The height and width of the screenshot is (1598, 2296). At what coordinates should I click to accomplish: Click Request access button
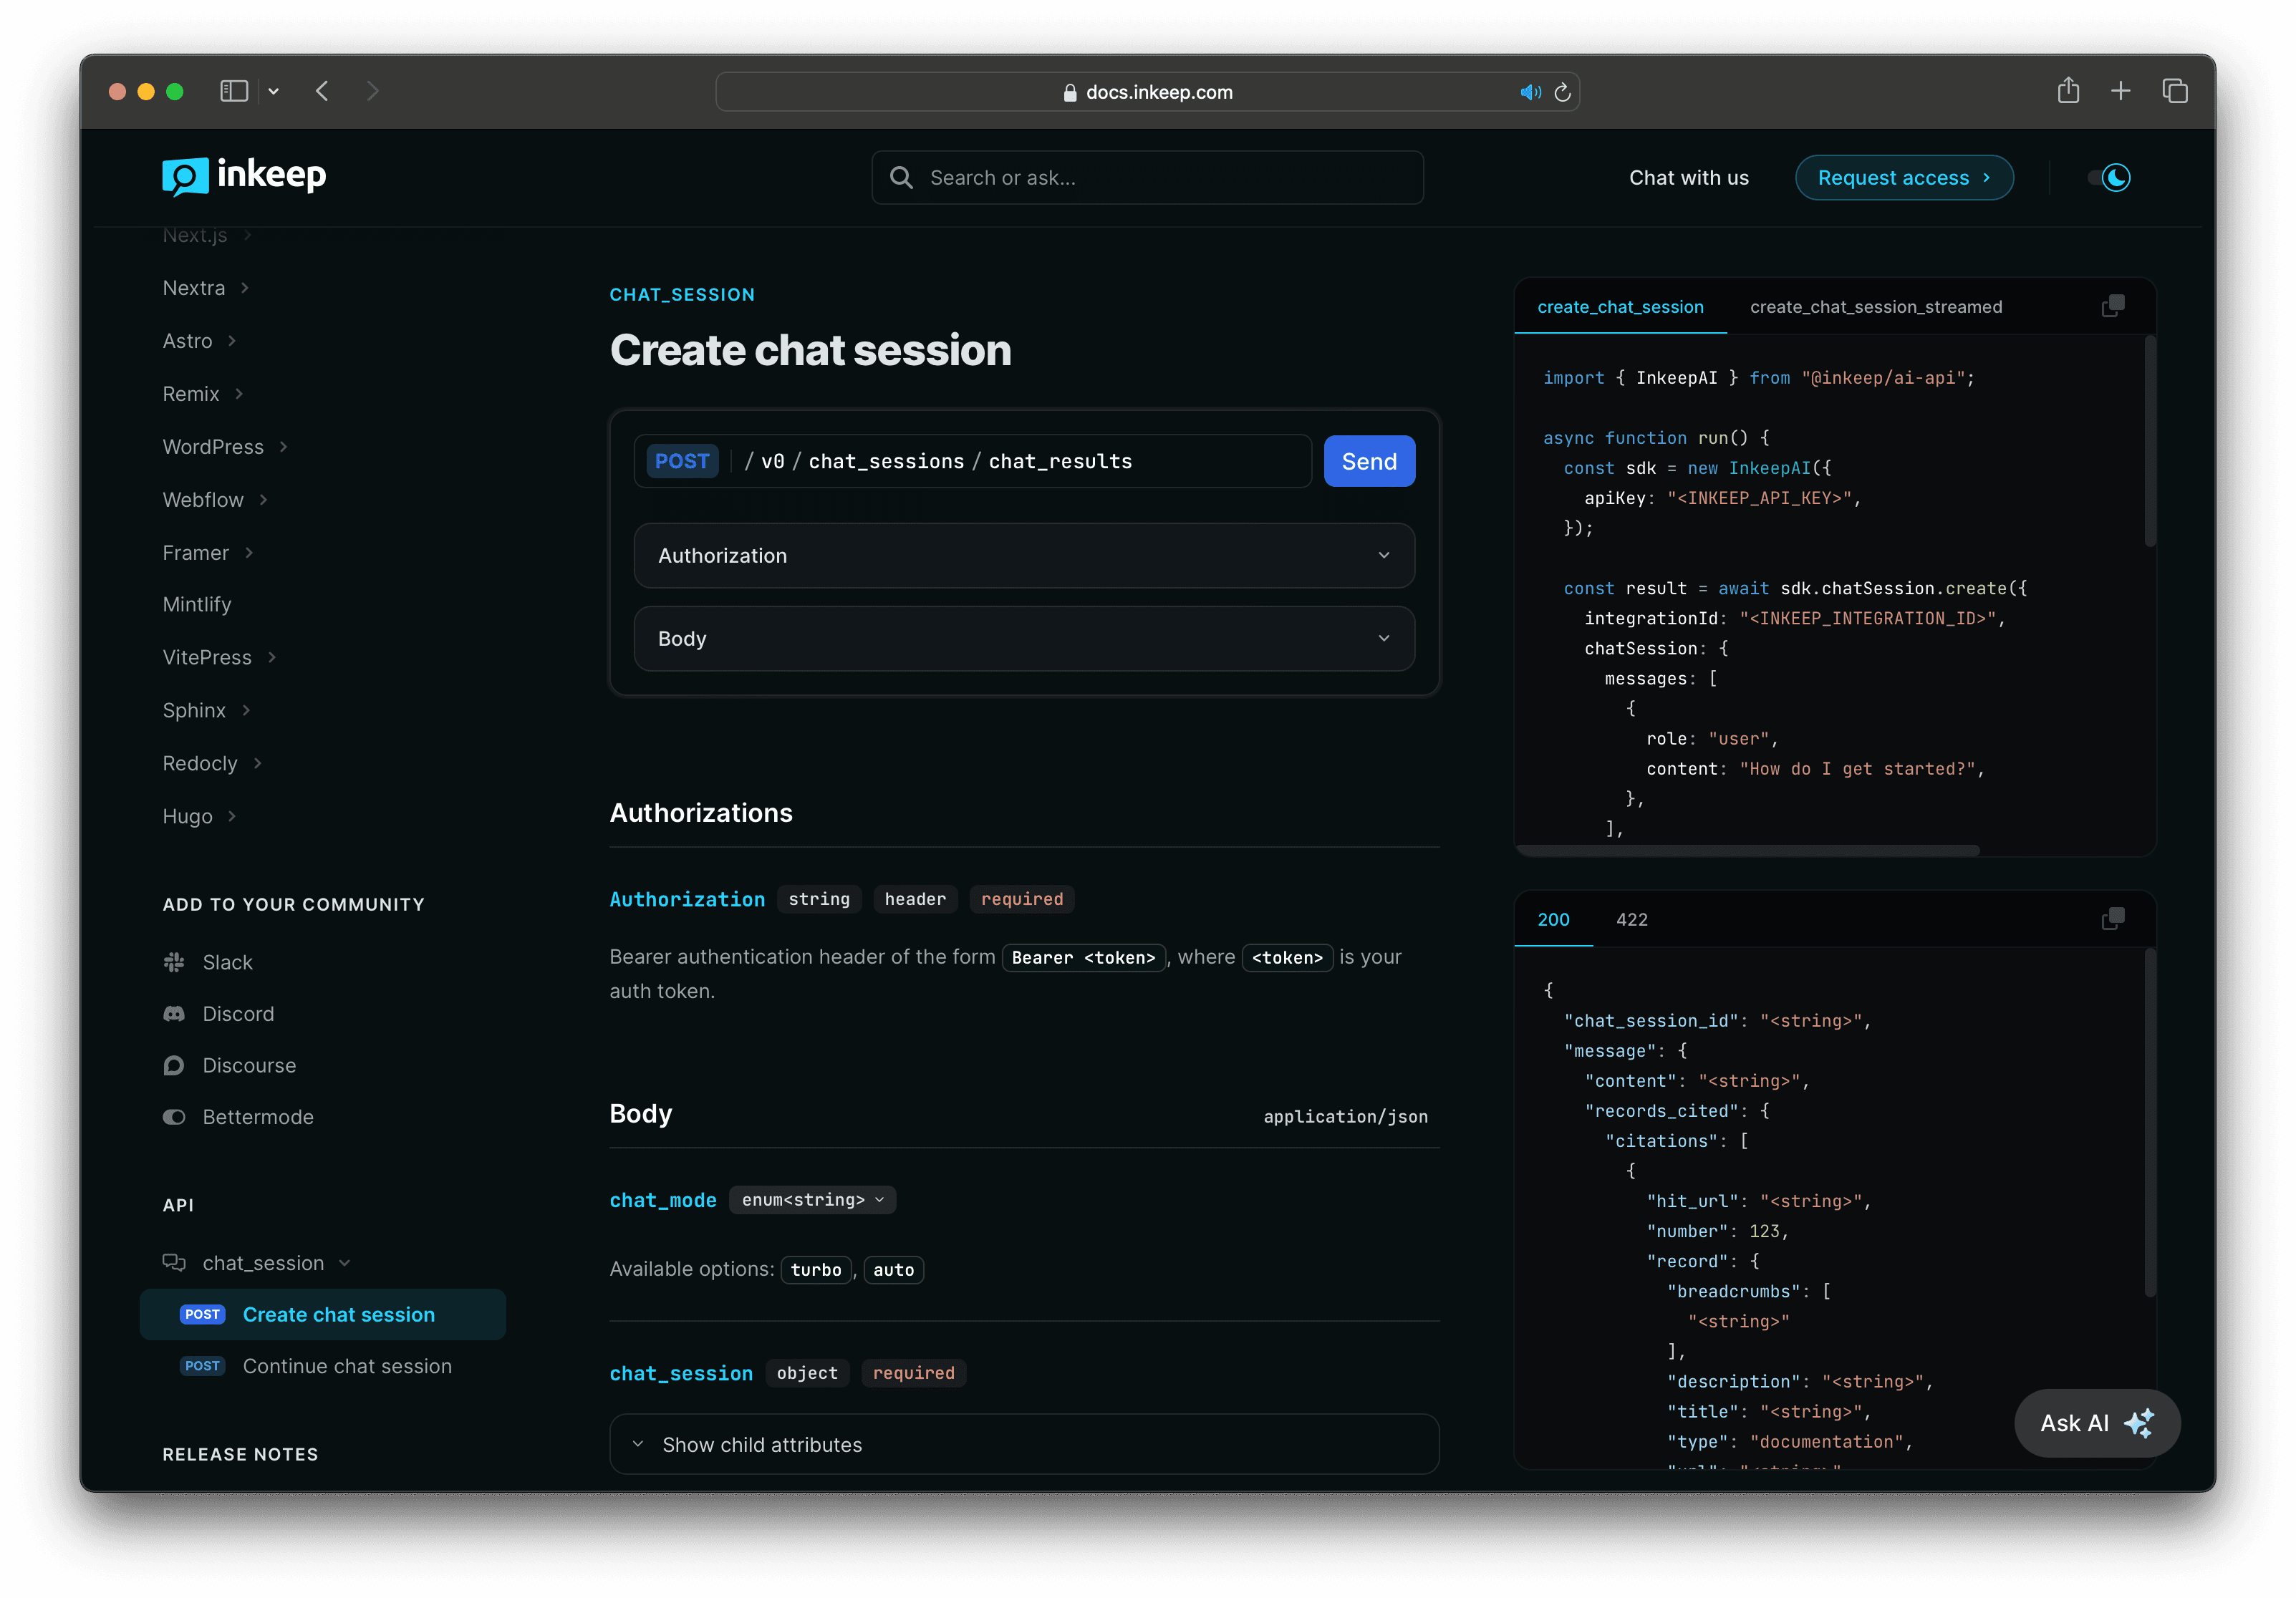(1904, 178)
